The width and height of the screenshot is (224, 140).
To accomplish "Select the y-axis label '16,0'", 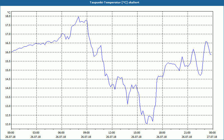I will (8, 52).
